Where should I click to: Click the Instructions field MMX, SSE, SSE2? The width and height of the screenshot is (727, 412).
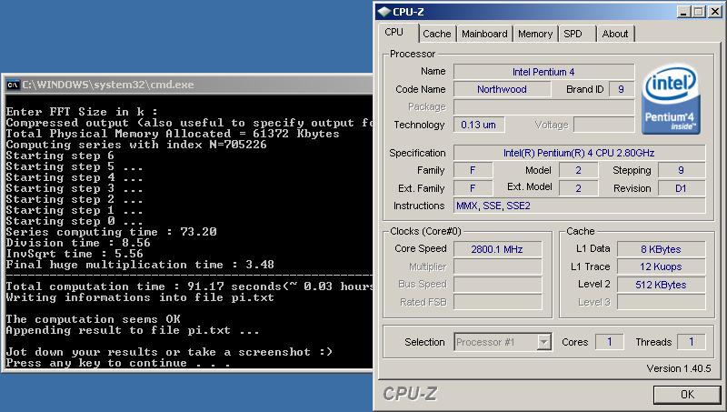[579, 206]
